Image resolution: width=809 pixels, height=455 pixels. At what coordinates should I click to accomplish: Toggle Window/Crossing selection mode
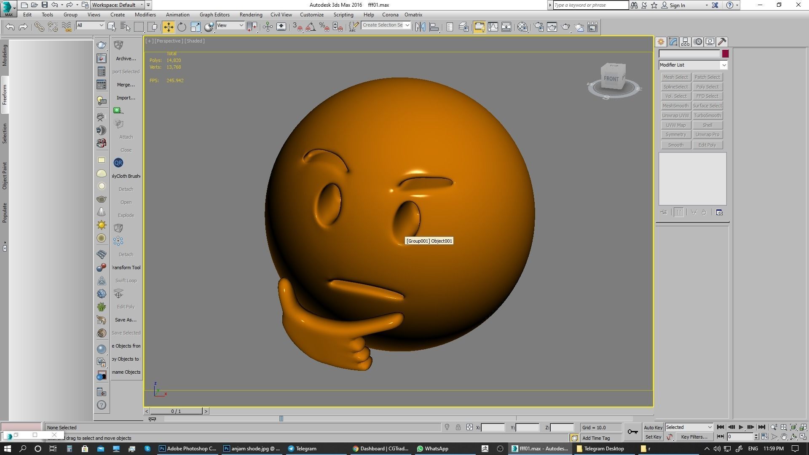coord(153,27)
